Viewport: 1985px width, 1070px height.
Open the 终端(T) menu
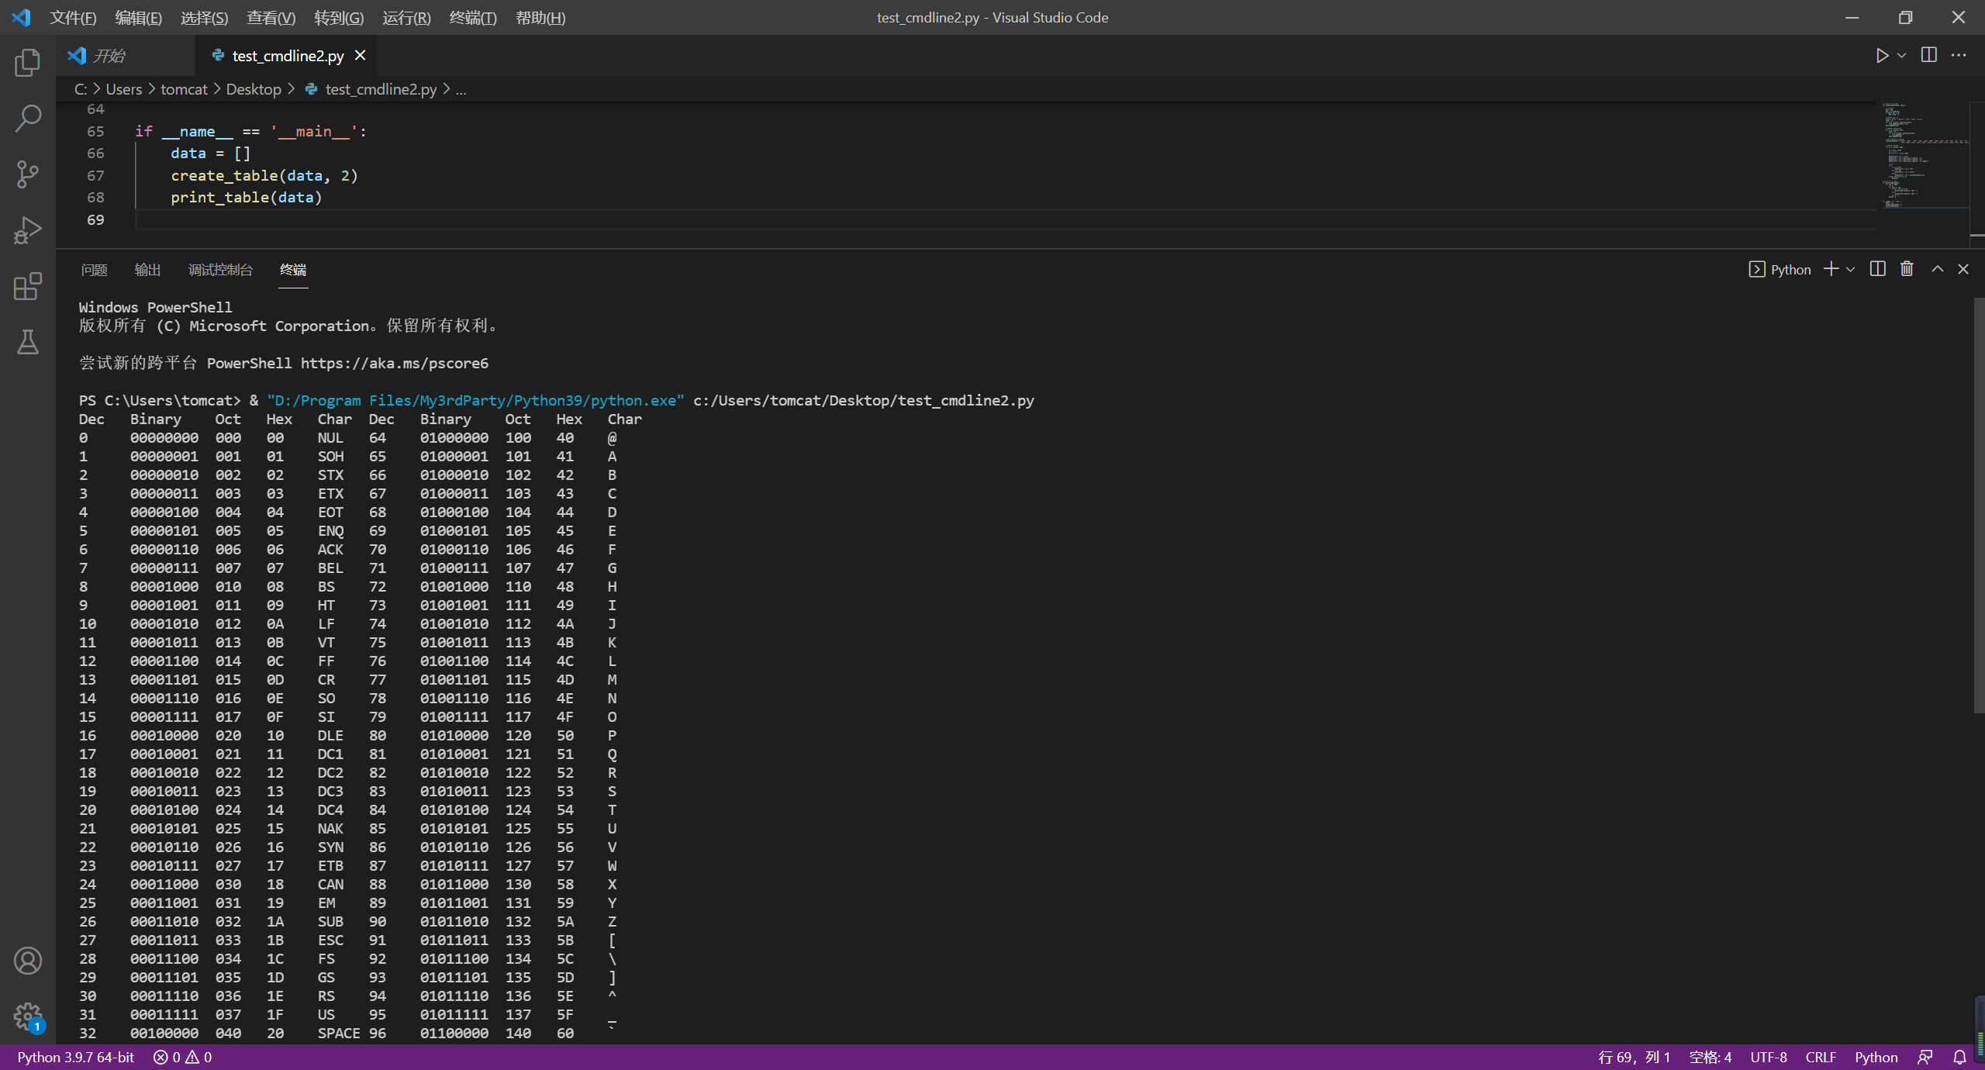click(472, 18)
